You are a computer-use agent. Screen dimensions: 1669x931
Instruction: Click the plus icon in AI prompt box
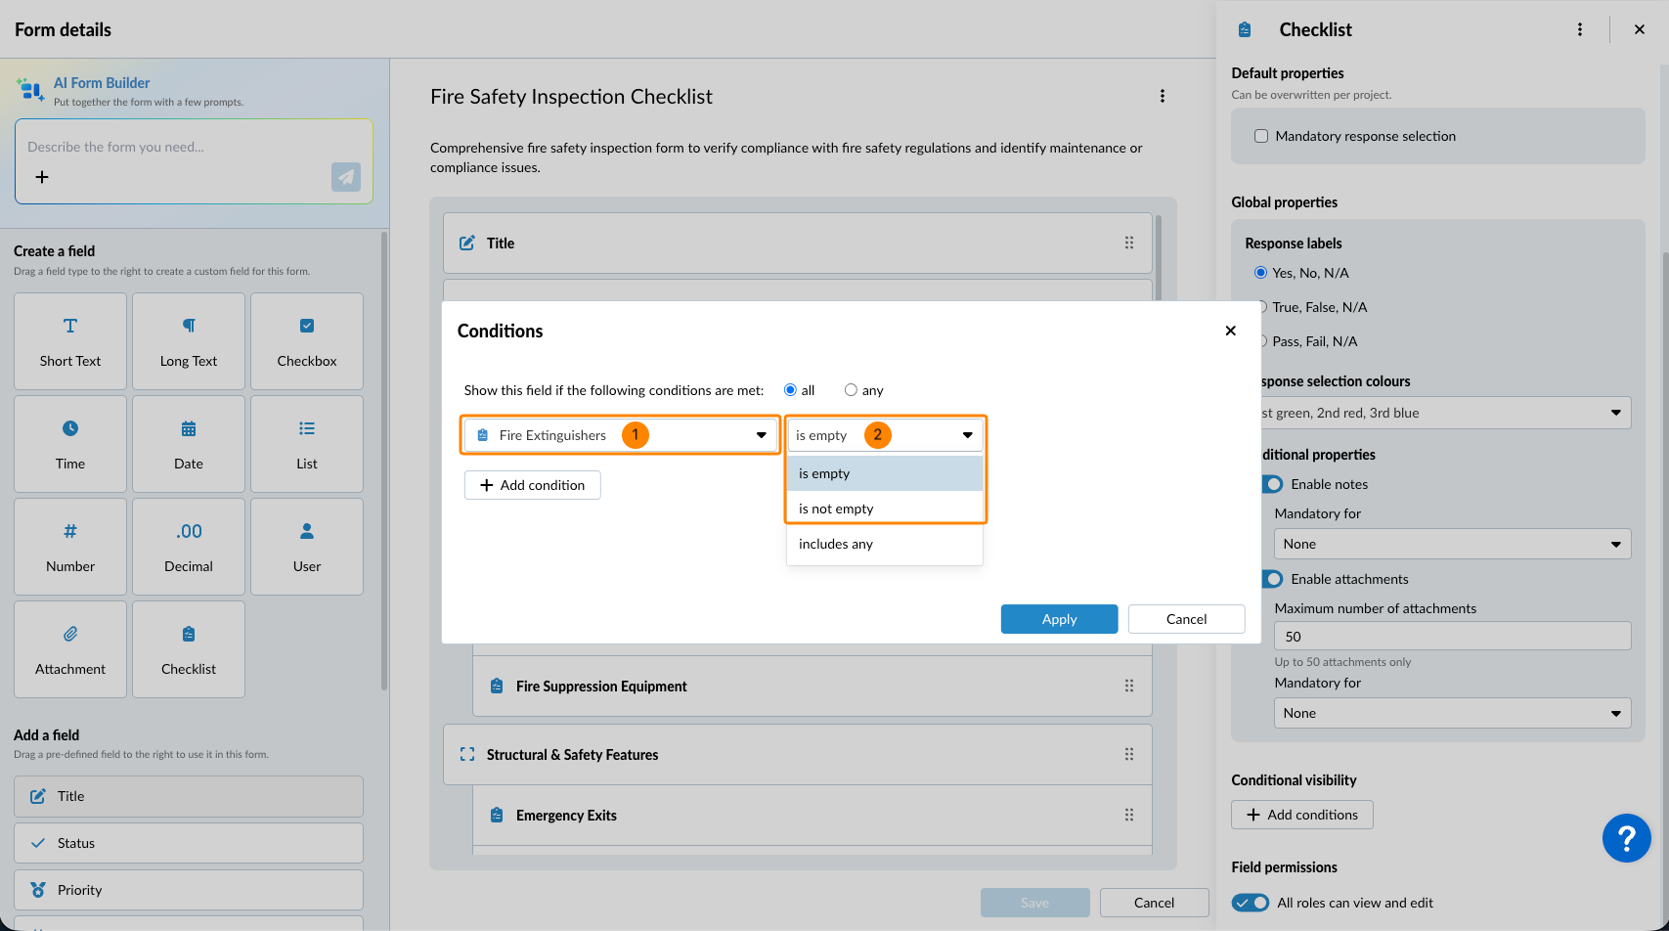[42, 177]
